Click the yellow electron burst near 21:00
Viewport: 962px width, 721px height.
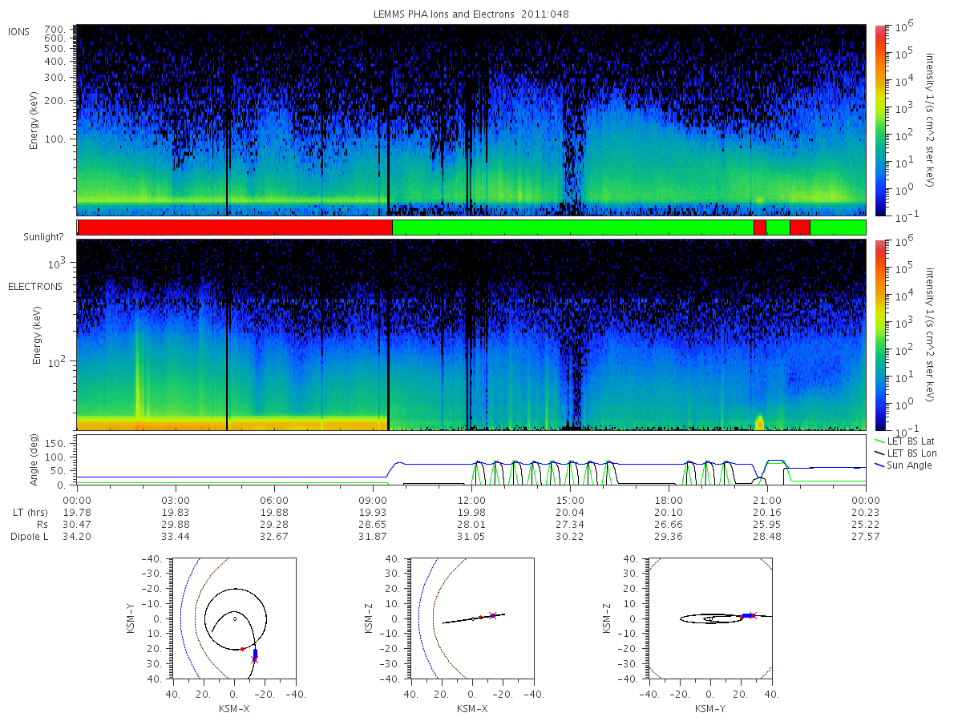tap(759, 422)
